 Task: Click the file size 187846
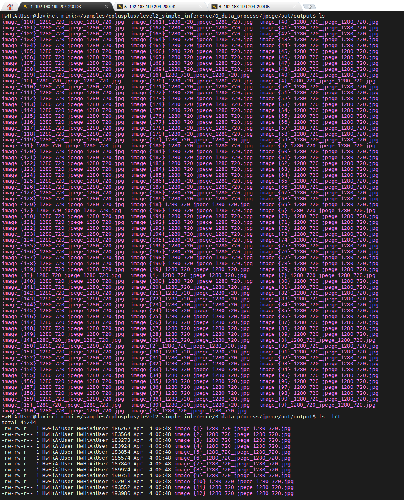(x=121, y=464)
